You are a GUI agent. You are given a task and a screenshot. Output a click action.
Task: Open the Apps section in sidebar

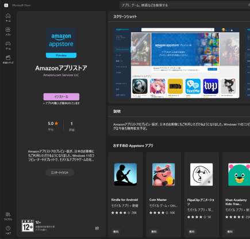tap(8, 32)
